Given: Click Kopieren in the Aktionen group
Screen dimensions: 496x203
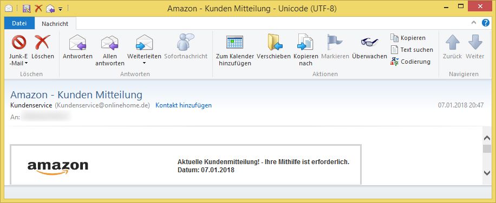Looking at the screenshot, I should [408, 38].
